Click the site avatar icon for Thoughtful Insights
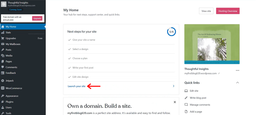Image resolution: width=256 pixels, height=115 pixels. point(4,4)
